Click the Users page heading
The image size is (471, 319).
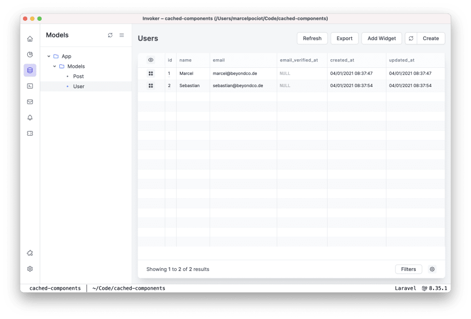click(148, 38)
